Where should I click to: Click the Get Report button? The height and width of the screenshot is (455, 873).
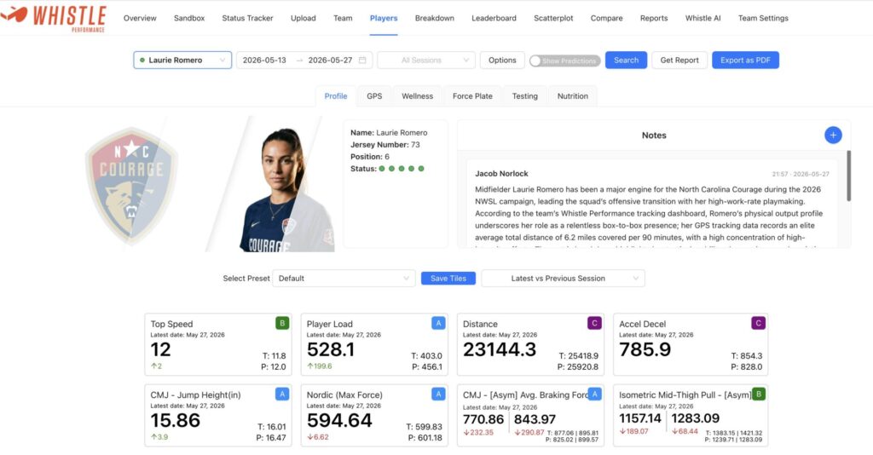(x=679, y=60)
